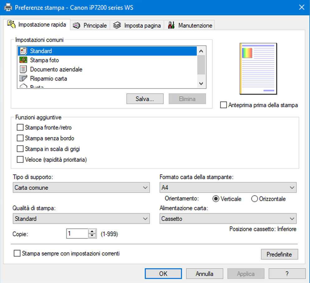Enable Stampa in scala di grigi
The width and height of the screenshot is (310, 283).
pos(20,149)
